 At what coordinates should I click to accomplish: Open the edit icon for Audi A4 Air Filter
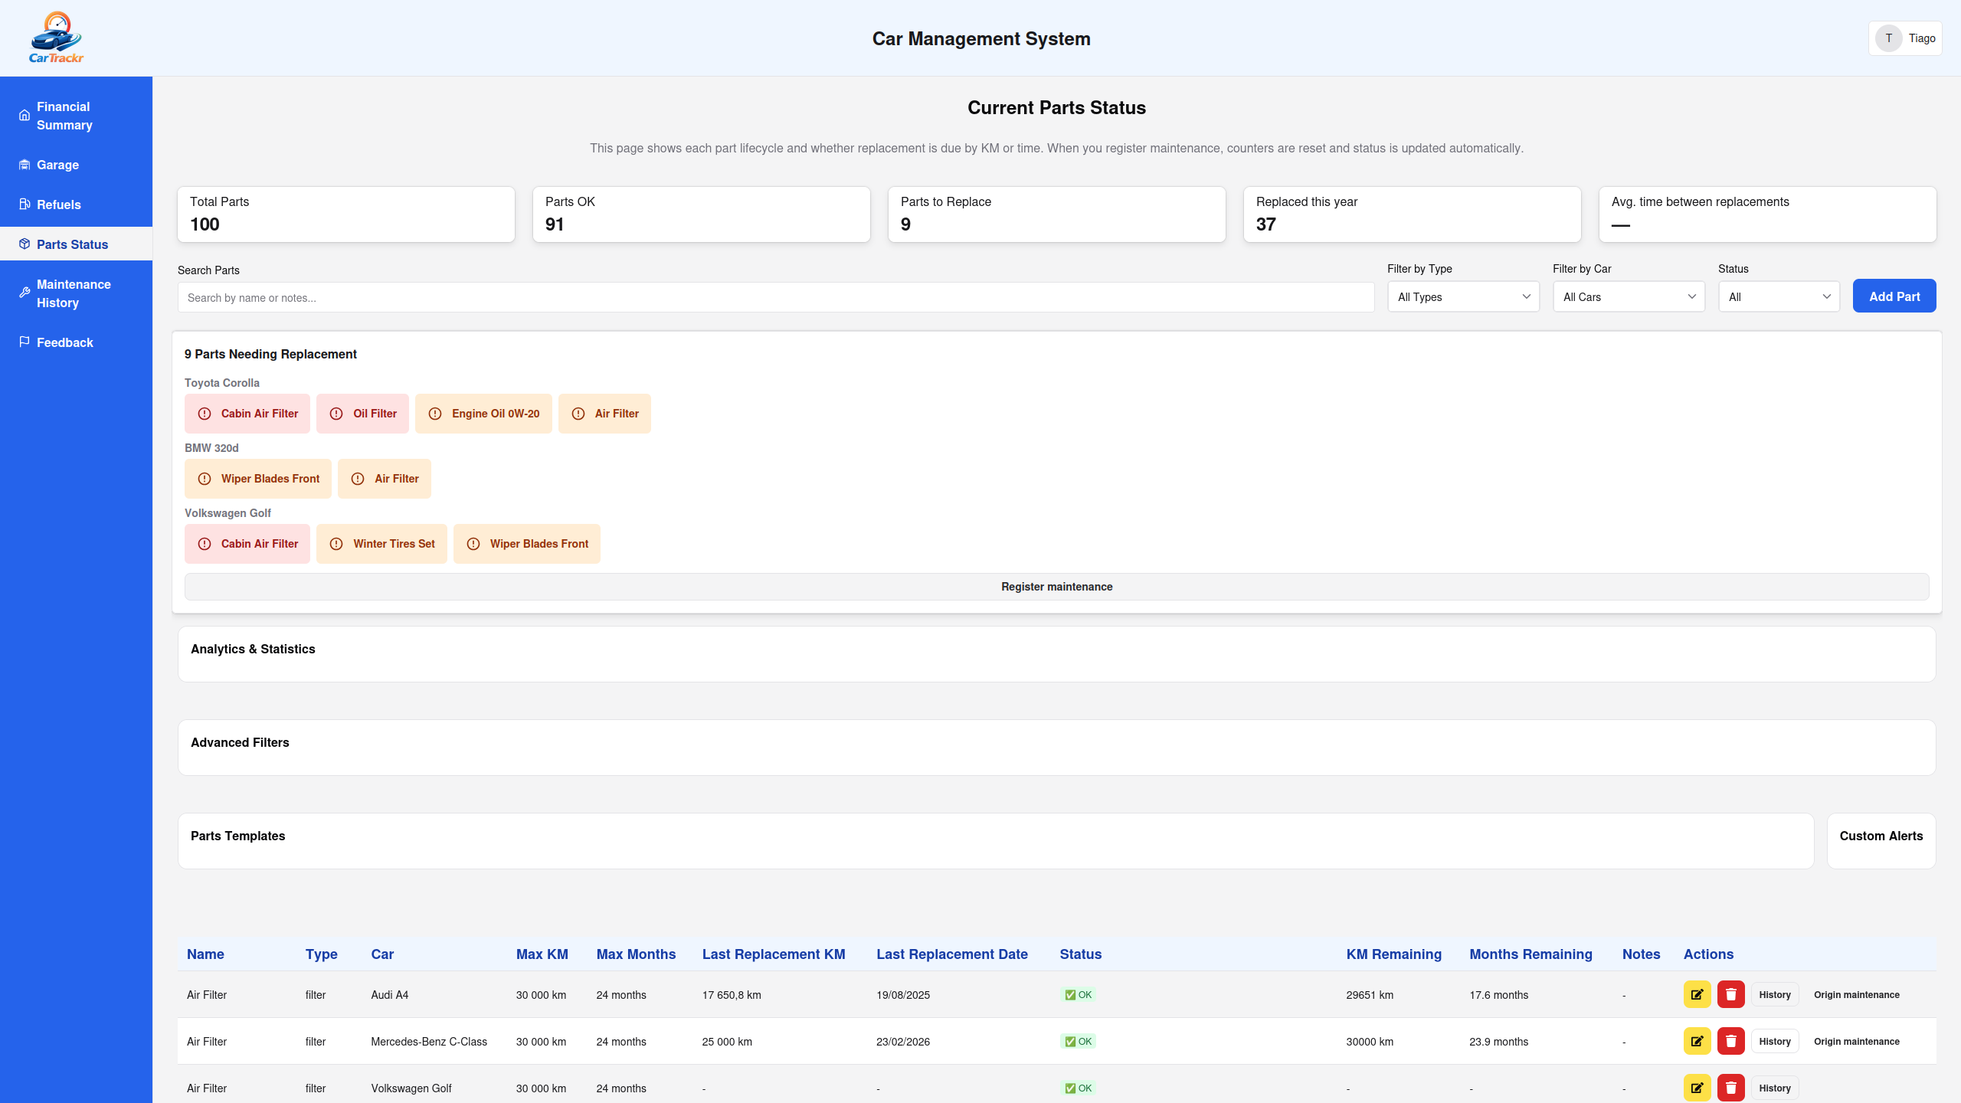[x=1697, y=994]
